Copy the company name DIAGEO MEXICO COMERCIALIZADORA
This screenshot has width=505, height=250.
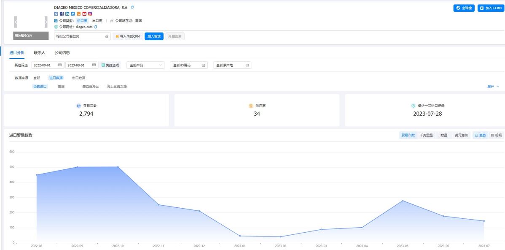coord(132,7)
